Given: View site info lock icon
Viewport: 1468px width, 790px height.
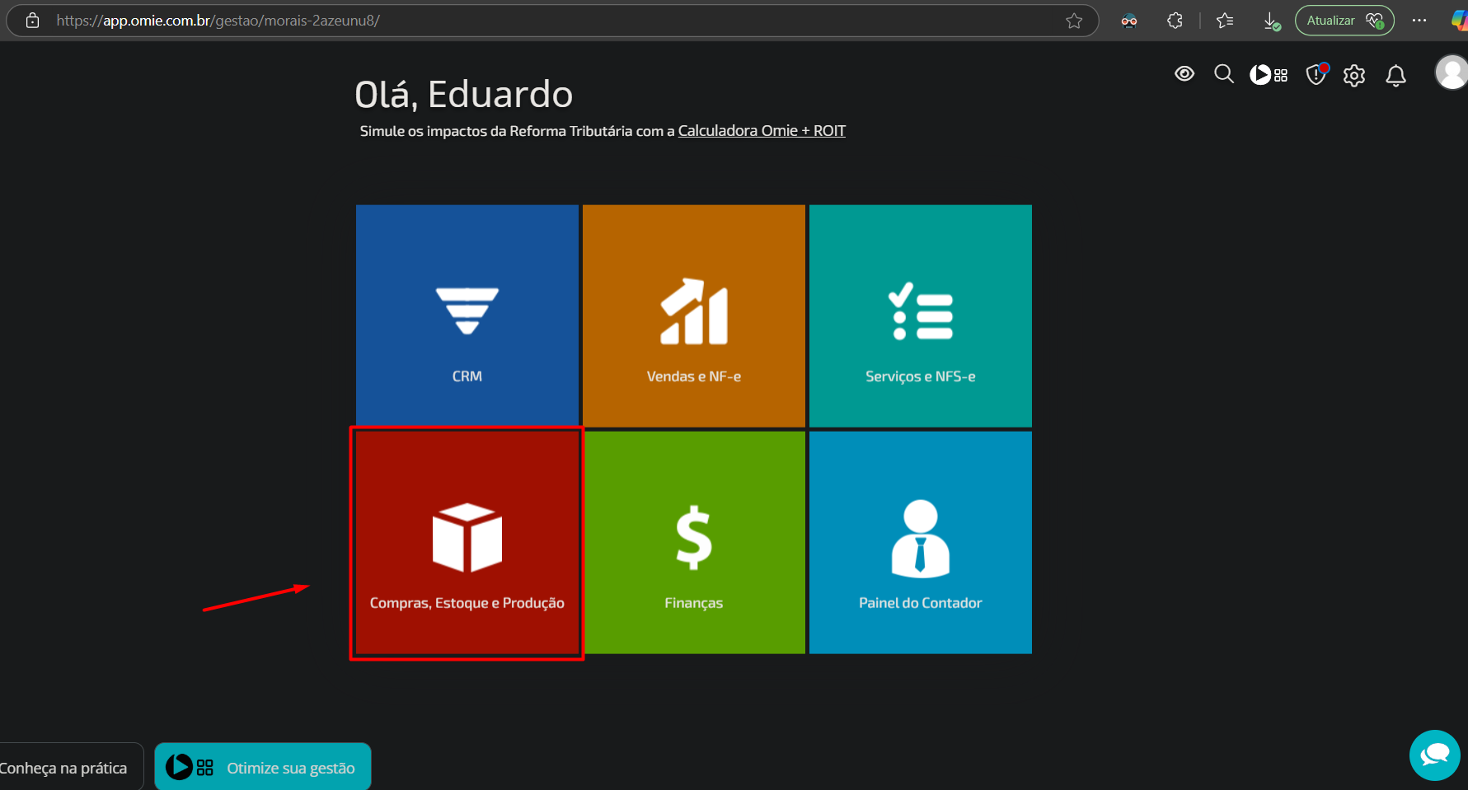Looking at the screenshot, I should [32, 21].
